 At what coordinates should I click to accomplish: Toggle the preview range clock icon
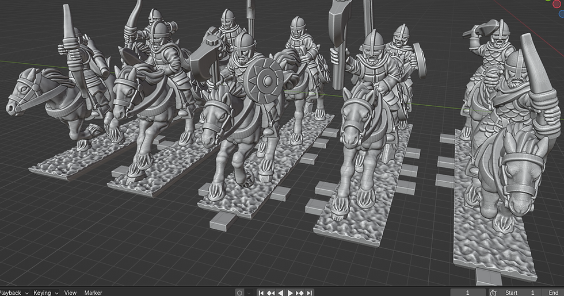tap(493, 293)
